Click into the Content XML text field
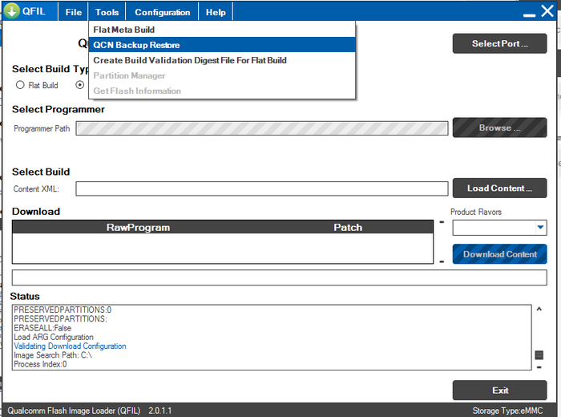This screenshot has height=417, width=561. point(261,189)
